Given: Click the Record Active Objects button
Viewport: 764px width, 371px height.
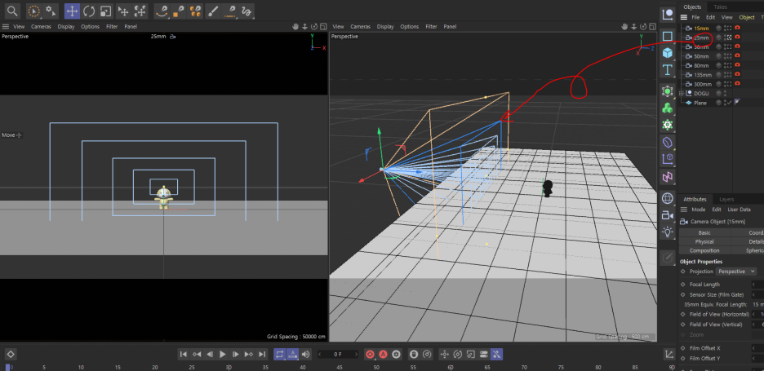Looking at the screenshot, I should [371, 354].
